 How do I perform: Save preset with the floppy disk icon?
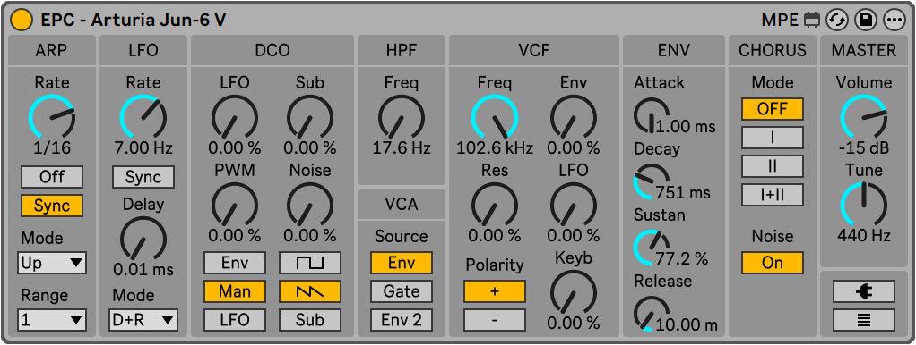tap(865, 21)
